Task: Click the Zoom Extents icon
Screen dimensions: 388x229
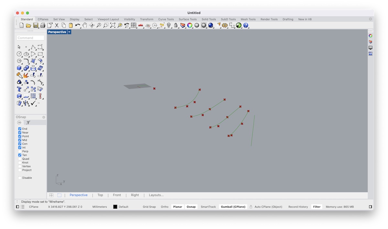Action: tap(113, 25)
